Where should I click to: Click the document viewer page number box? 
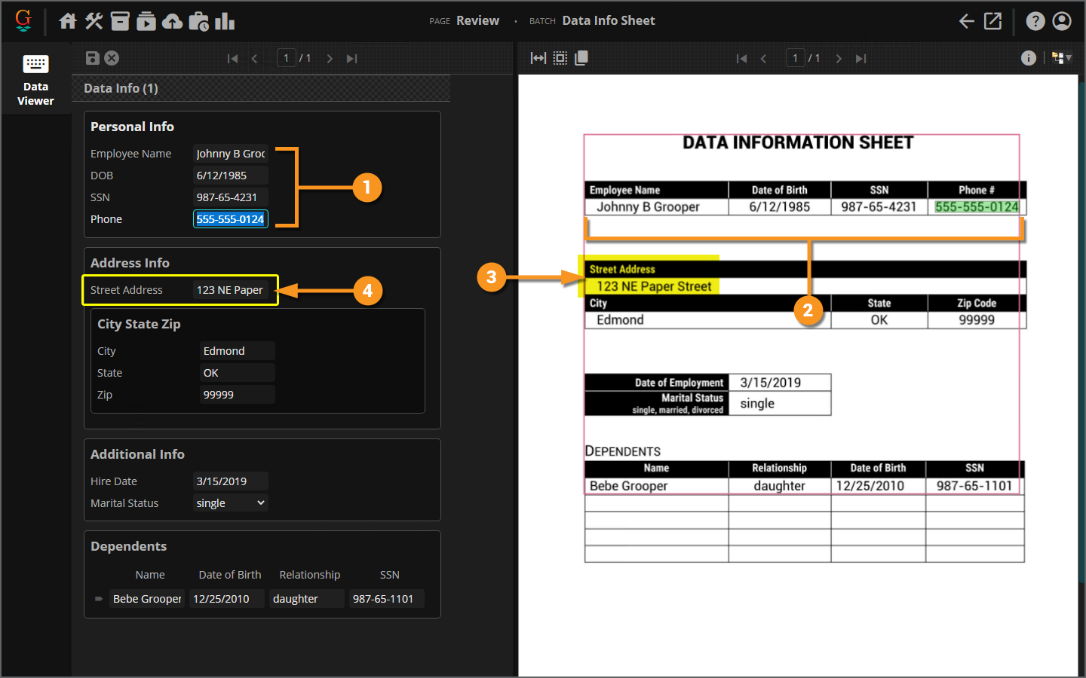pyautogui.click(x=796, y=58)
